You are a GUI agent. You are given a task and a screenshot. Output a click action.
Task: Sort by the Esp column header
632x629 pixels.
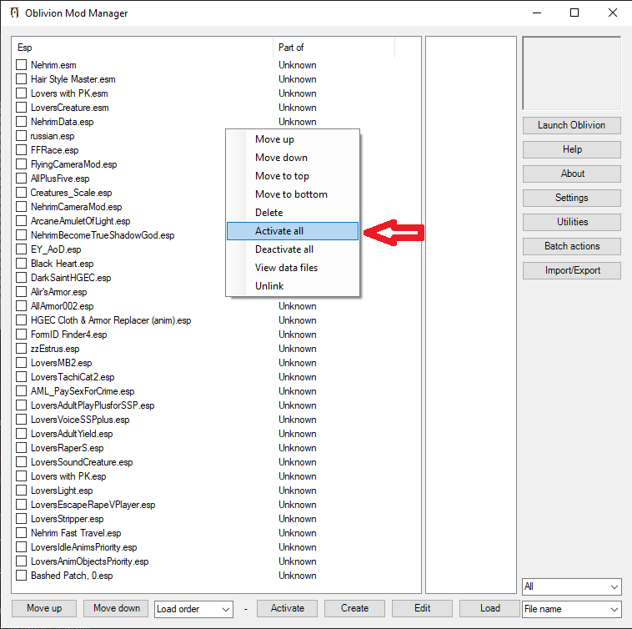pyautogui.click(x=142, y=48)
